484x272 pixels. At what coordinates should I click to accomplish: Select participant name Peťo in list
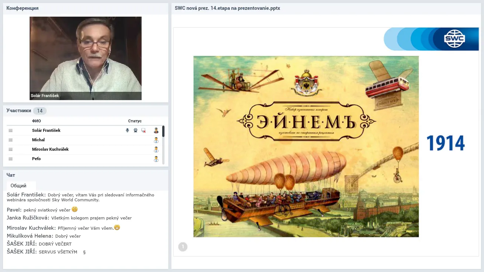(36, 159)
